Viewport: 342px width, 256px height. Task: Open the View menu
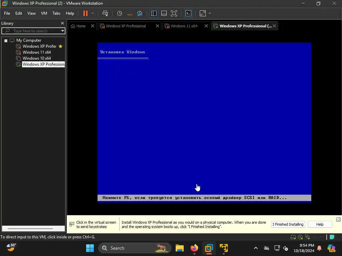point(31,13)
